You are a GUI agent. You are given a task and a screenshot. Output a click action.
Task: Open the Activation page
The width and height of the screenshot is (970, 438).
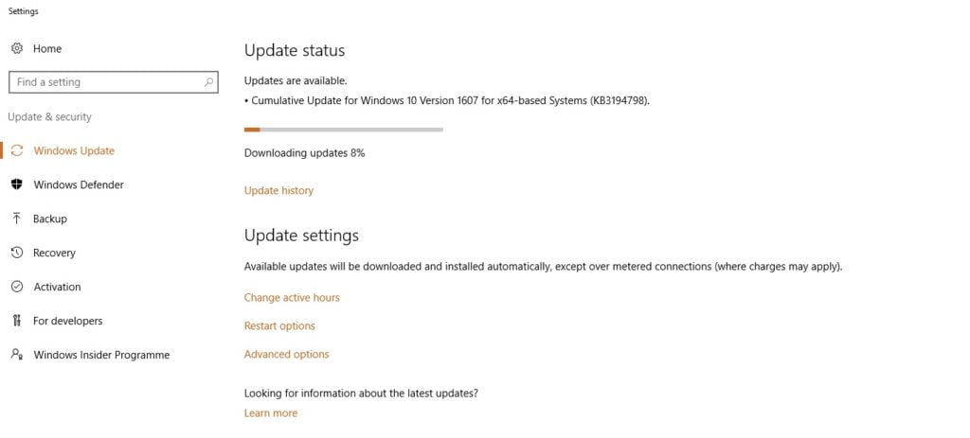57,287
